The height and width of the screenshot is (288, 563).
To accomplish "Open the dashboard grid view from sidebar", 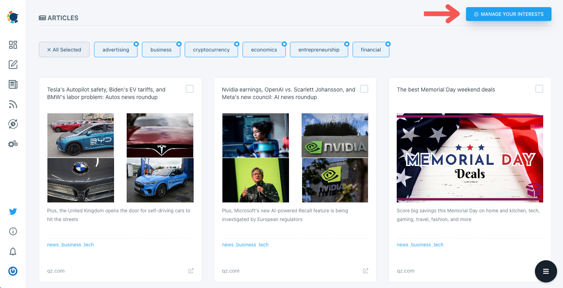I will point(13,45).
